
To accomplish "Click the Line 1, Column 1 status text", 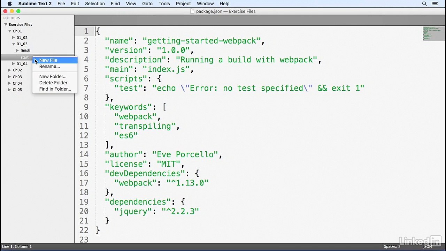I will click(17, 246).
